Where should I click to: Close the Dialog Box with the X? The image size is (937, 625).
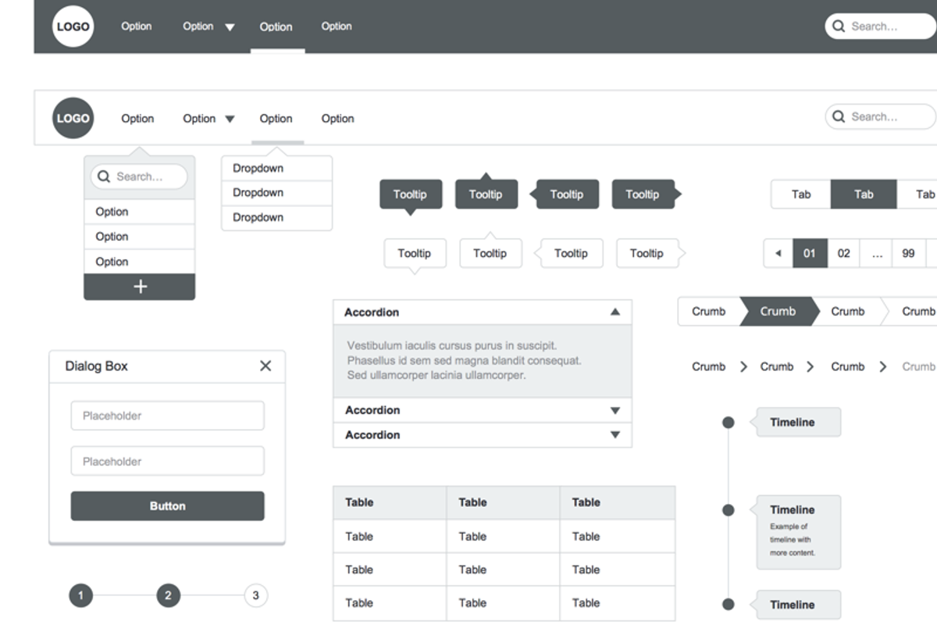point(265,366)
